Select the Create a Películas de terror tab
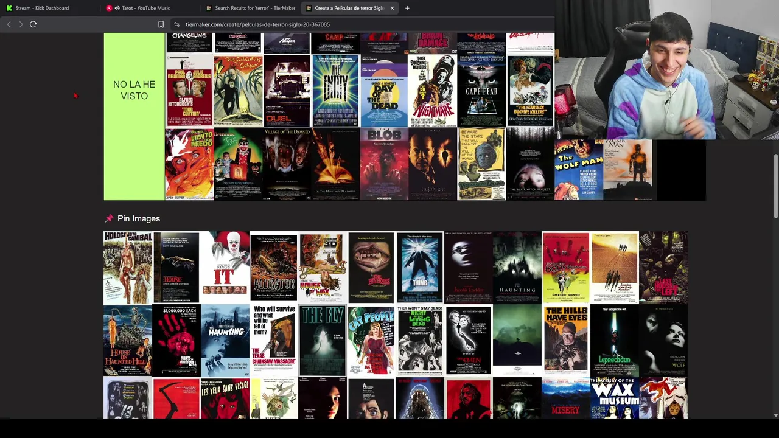Screen dimensions: 779x438 (x=349, y=8)
